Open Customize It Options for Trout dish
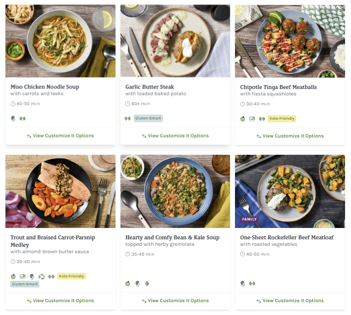The height and width of the screenshot is (315, 351). click(x=60, y=301)
